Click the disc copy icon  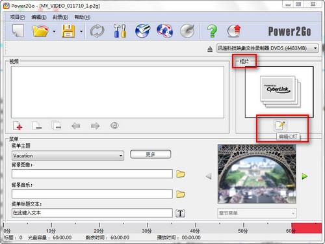click(x=164, y=31)
